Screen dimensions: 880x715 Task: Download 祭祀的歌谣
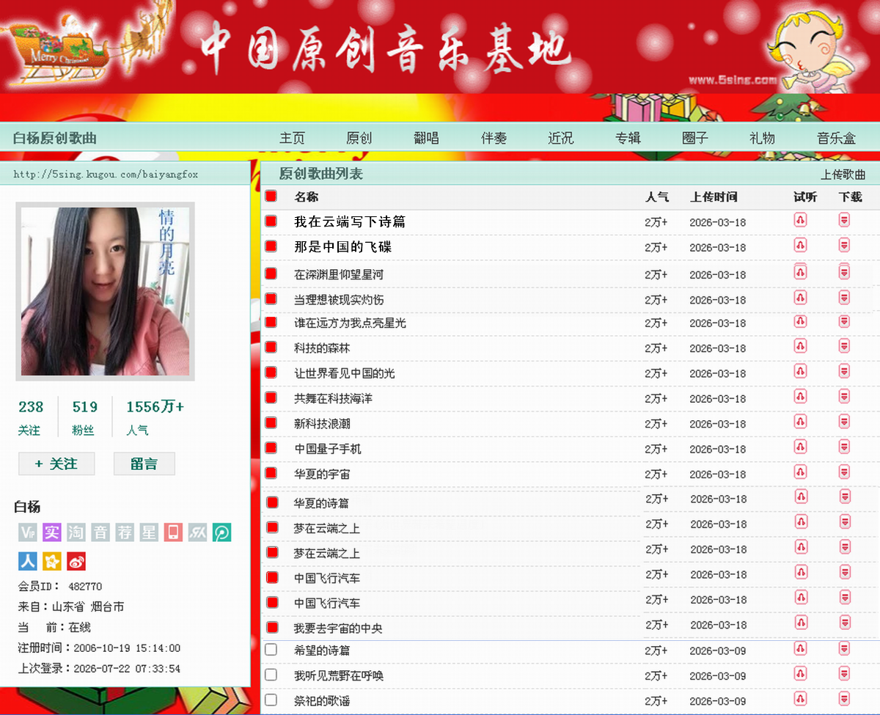[844, 699]
